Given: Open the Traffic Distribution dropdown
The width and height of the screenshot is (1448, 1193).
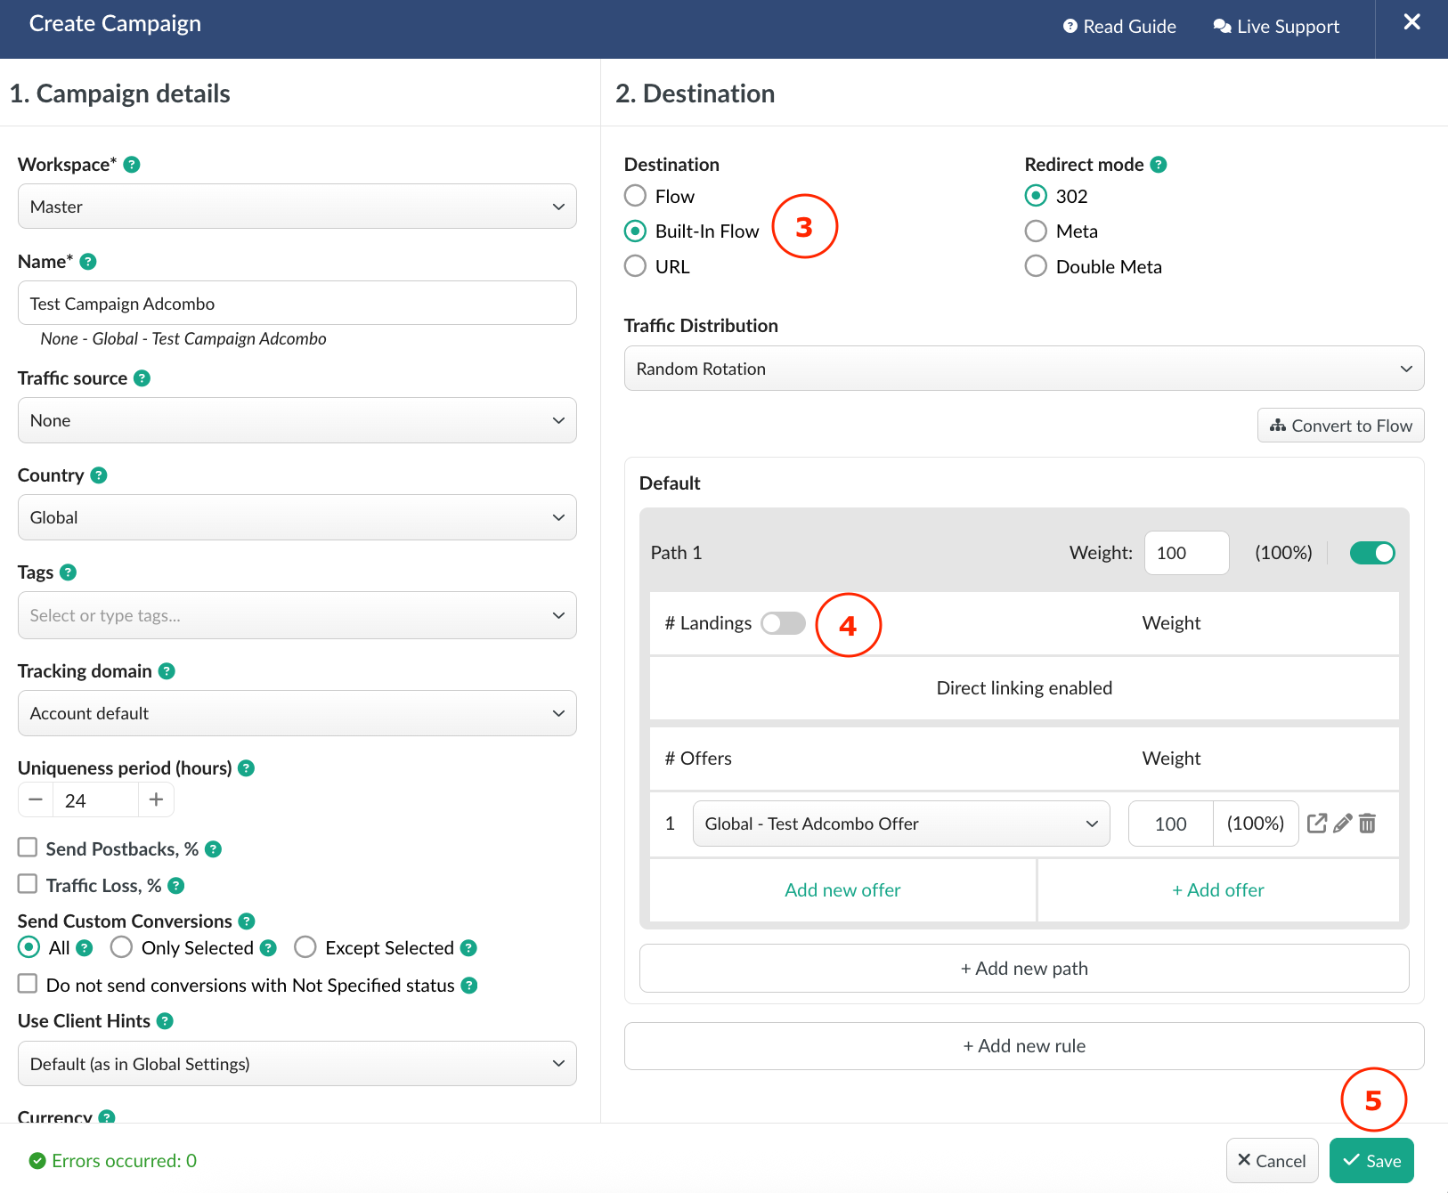Looking at the screenshot, I should click(1023, 369).
